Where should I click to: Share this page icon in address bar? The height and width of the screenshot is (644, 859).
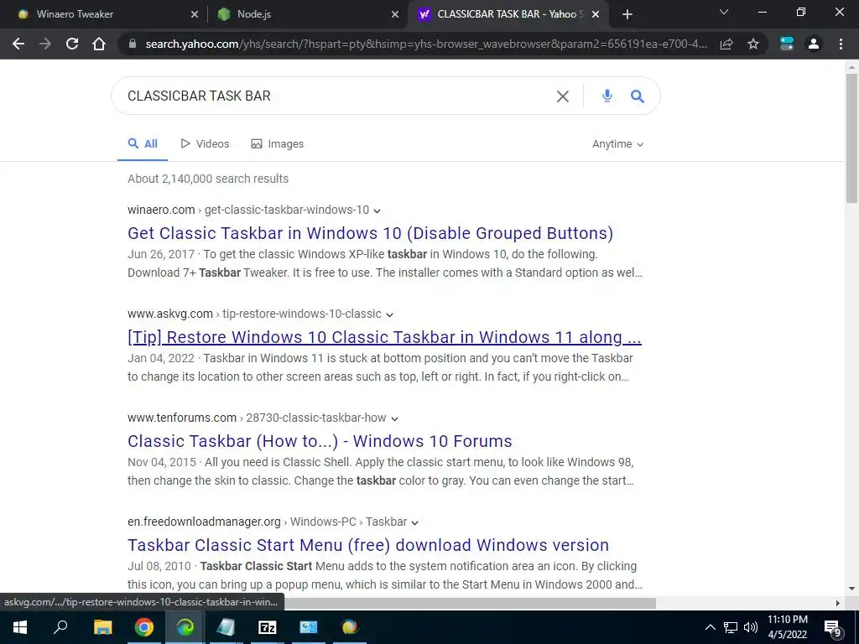coord(726,44)
